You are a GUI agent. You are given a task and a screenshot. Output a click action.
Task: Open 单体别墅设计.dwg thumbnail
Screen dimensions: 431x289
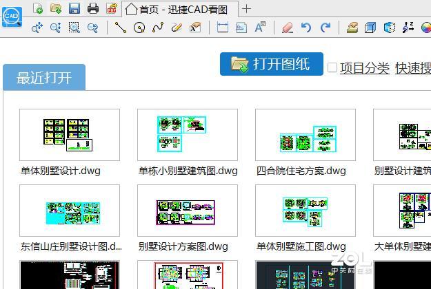click(70, 135)
